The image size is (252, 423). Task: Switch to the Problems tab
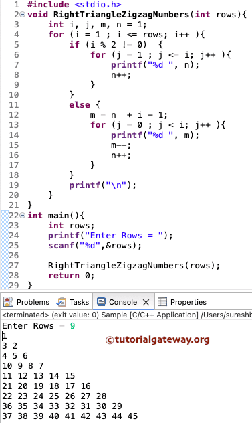click(27, 302)
